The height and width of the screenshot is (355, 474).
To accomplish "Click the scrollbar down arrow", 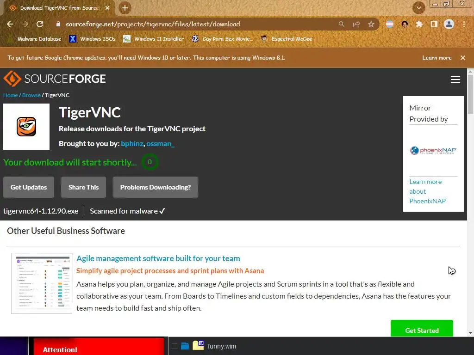I will click(470, 333).
